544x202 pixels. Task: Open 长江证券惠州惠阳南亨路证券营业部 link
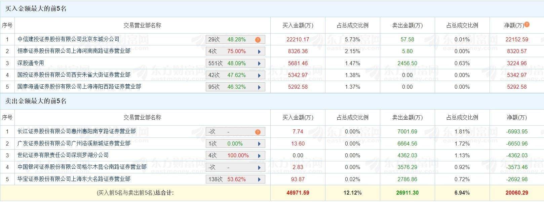(77, 131)
